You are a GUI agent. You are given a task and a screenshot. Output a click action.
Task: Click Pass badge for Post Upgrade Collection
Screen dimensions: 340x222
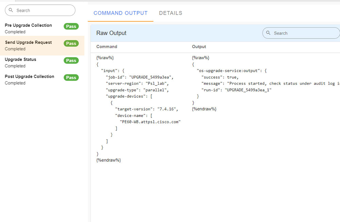(x=71, y=78)
